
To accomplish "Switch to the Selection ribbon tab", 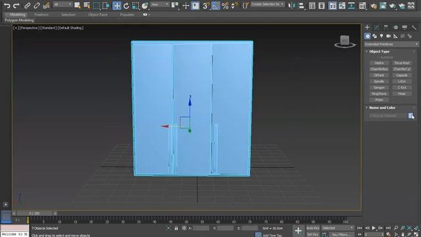I will point(68,14).
